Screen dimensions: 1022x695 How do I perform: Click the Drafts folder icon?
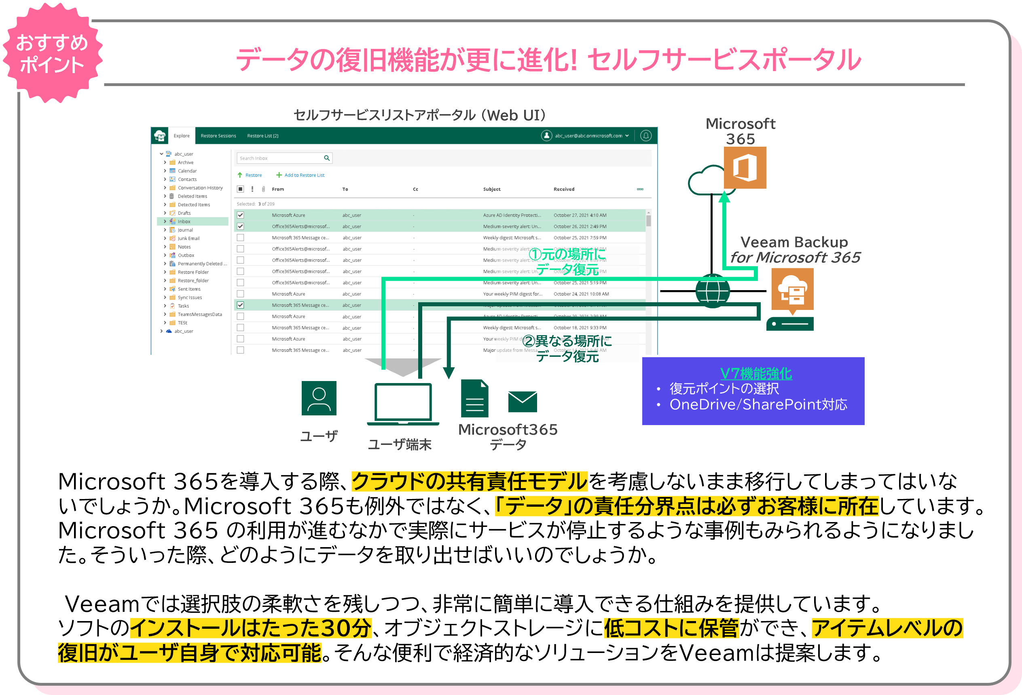[x=172, y=213]
